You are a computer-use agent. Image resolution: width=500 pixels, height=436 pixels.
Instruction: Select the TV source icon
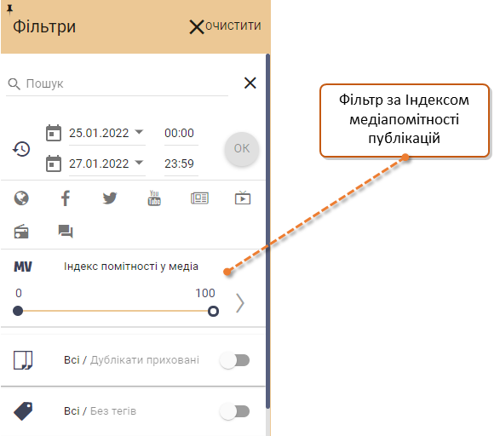pyautogui.click(x=243, y=198)
